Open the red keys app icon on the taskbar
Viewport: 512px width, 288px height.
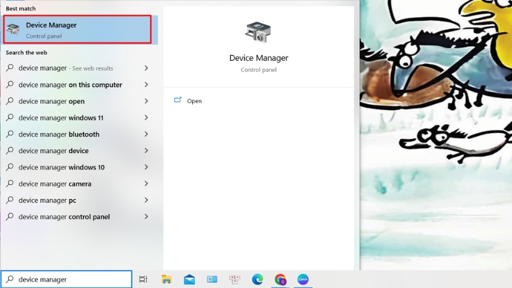click(234, 279)
